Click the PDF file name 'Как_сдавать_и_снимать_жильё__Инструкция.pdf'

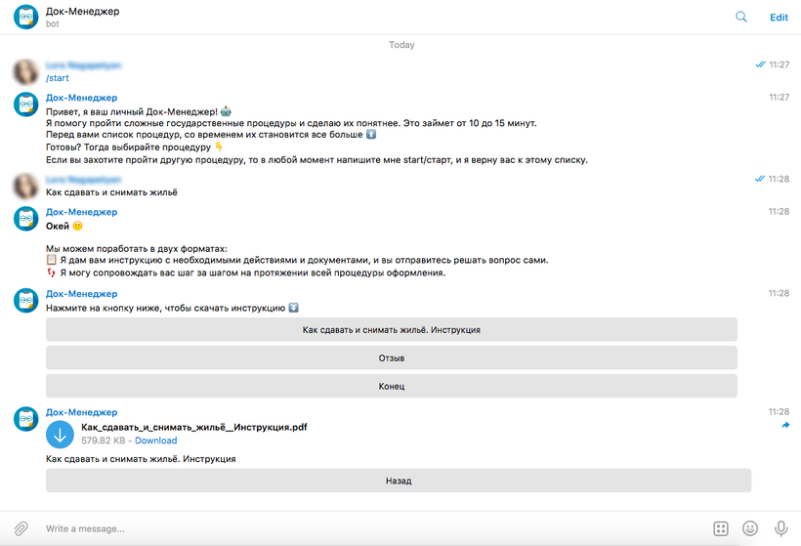(194, 428)
